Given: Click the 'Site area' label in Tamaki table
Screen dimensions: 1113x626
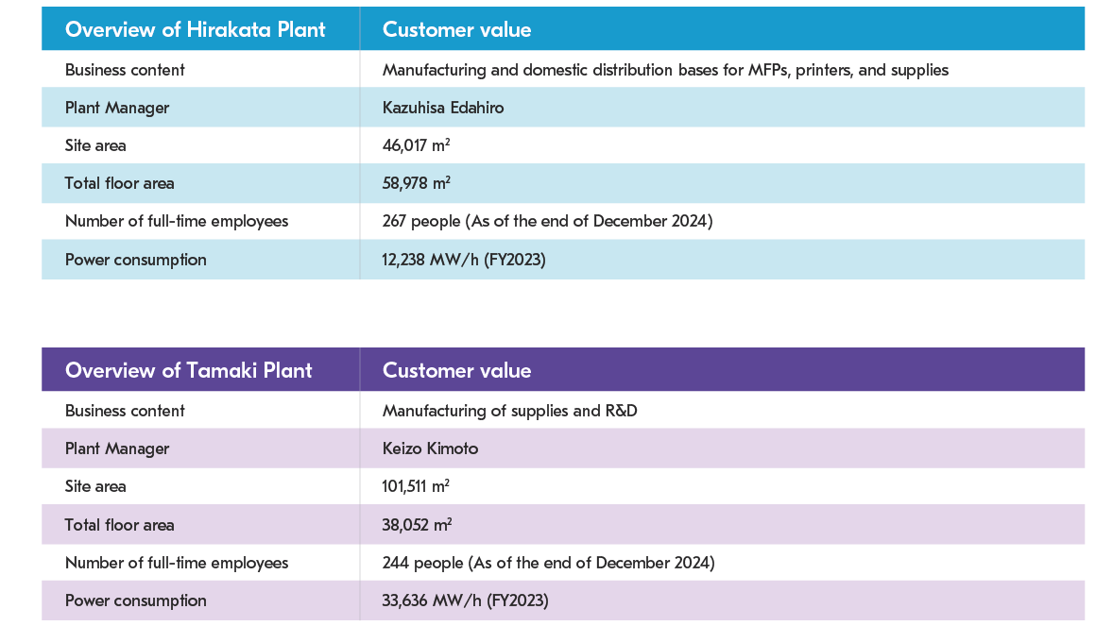Looking at the screenshot, I should tap(95, 486).
